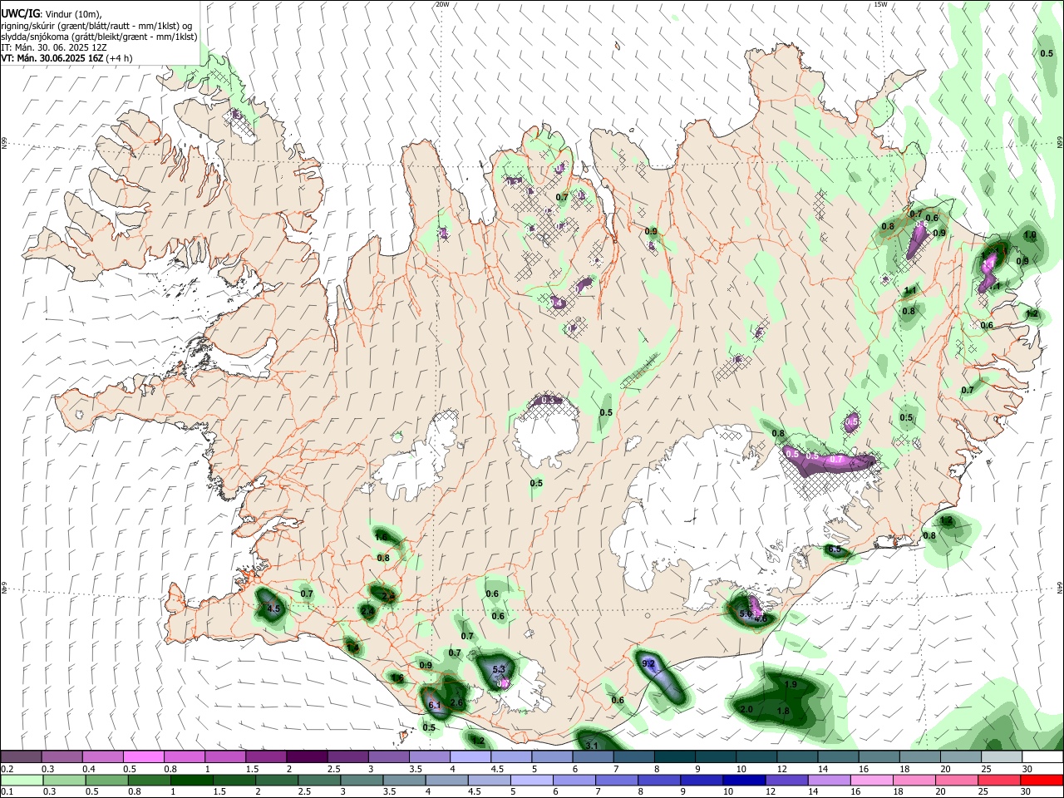Click the 6.5 value on southeast coast

834,549
